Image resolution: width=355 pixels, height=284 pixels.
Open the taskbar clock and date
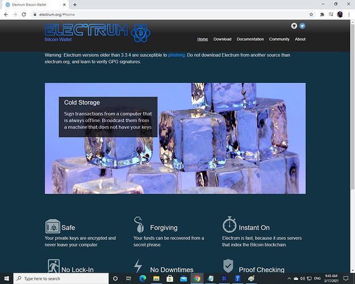pyautogui.click(x=331, y=278)
